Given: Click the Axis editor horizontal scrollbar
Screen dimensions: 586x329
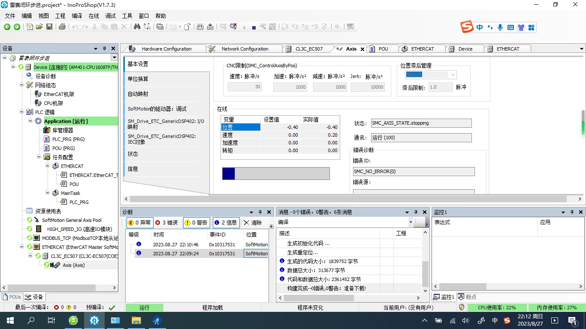Looking at the screenshot, I should (349, 199).
